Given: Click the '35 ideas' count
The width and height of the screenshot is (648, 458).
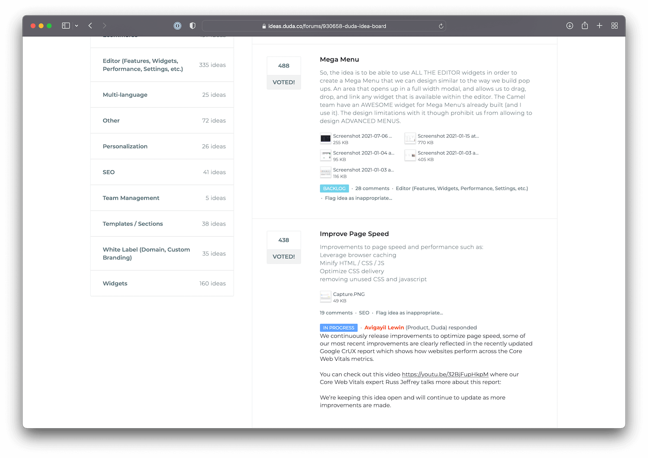Looking at the screenshot, I should (x=214, y=254).
